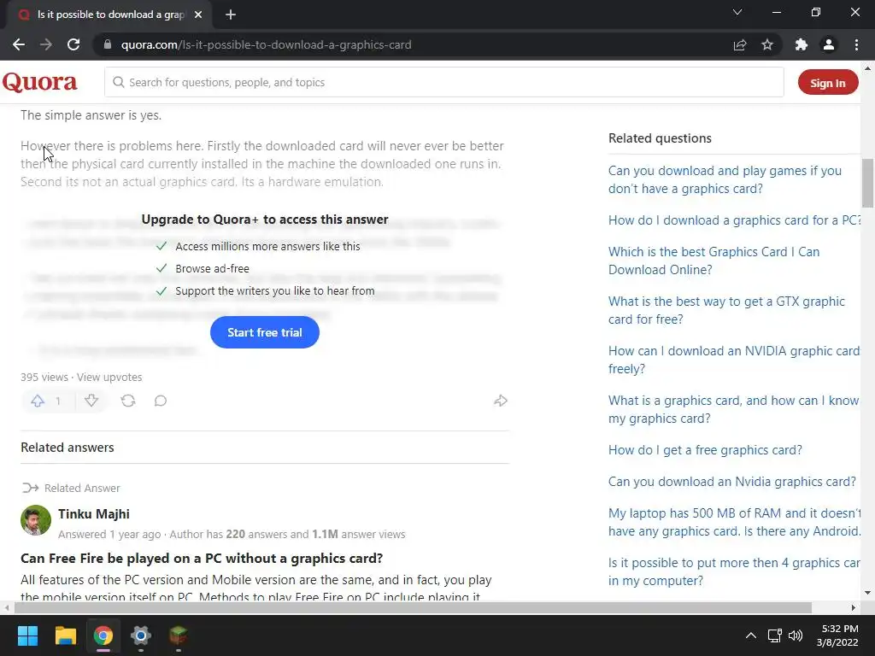Click the share page icon in address bar
Image resolution: width=875 pixels, height=656 pixels.
pos(740,44)
